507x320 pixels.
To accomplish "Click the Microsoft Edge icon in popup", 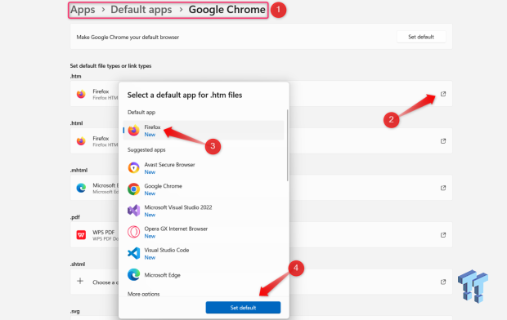I will pos(133,274).
